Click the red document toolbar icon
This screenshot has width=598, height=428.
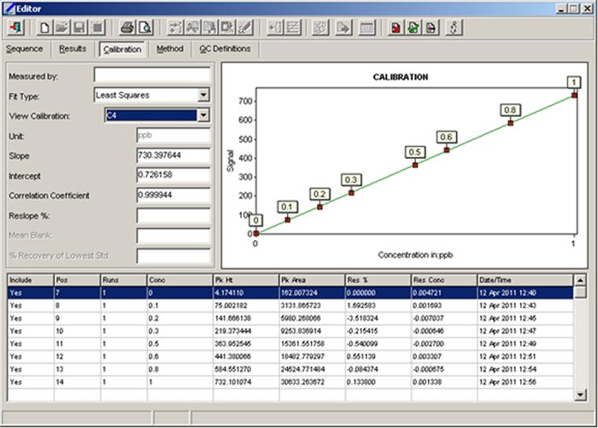pyautogui.click(x=396, y=27)
